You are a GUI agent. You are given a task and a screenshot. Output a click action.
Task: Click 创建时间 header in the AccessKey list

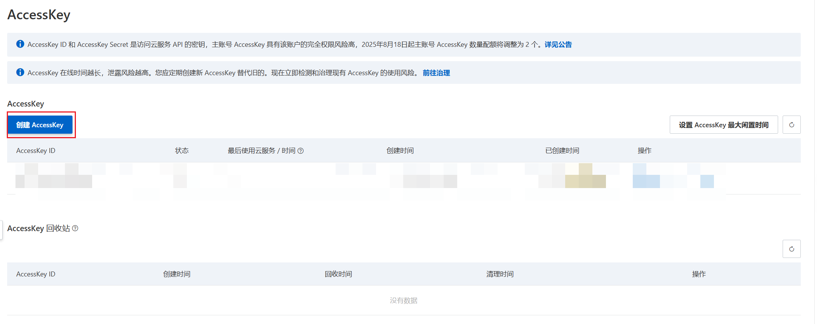(400, 151)
